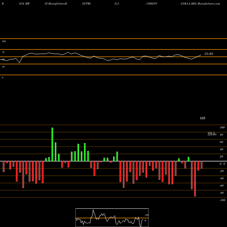
Task: Click the MR axis label -60
Action: pos(222,186)
